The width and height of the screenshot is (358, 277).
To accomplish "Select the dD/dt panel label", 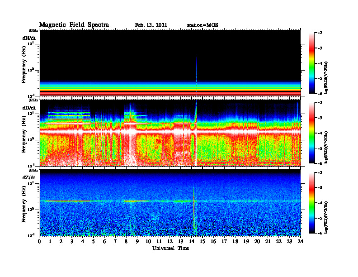I will click(29, 108).
